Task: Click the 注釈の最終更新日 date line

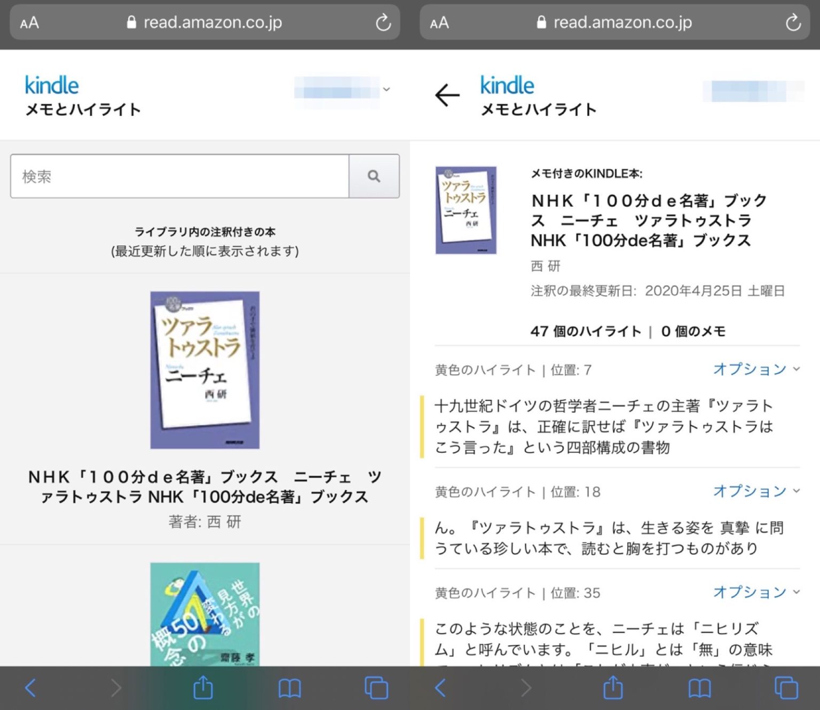Action: pos(658,291)
